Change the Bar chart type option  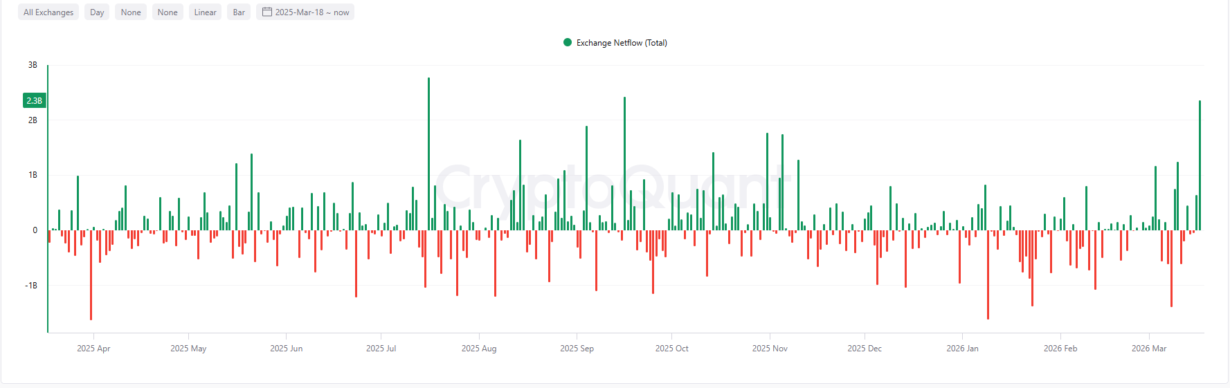tap(239, 12)
